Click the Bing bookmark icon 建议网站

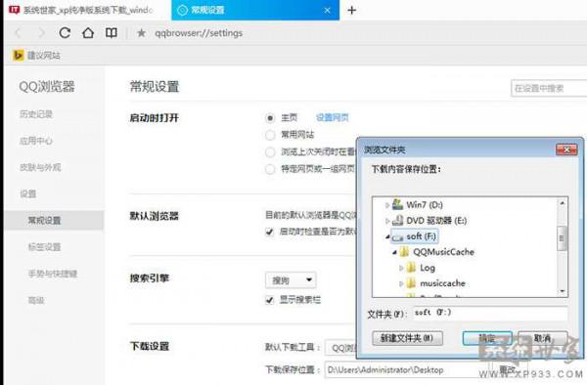point(18,56)
